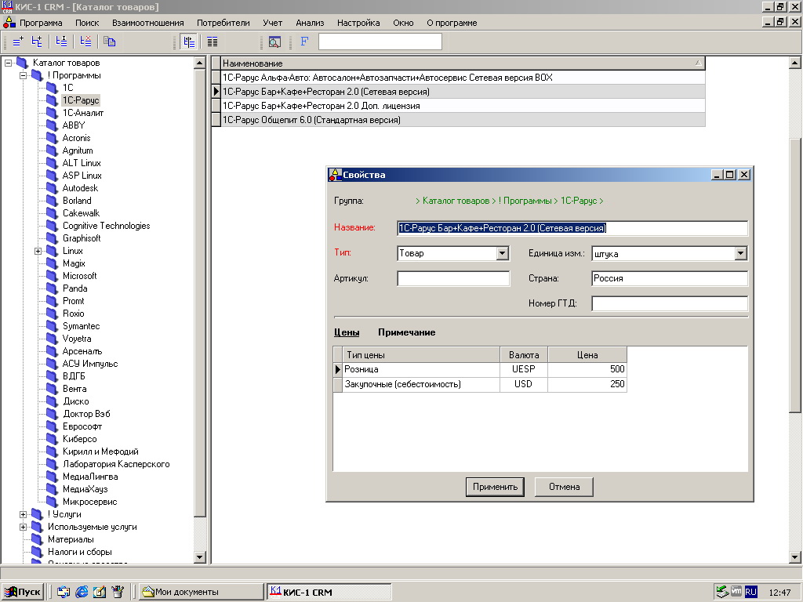
Task: Select the Доктор Вэб folder icon
Action: tap(52, 414)
